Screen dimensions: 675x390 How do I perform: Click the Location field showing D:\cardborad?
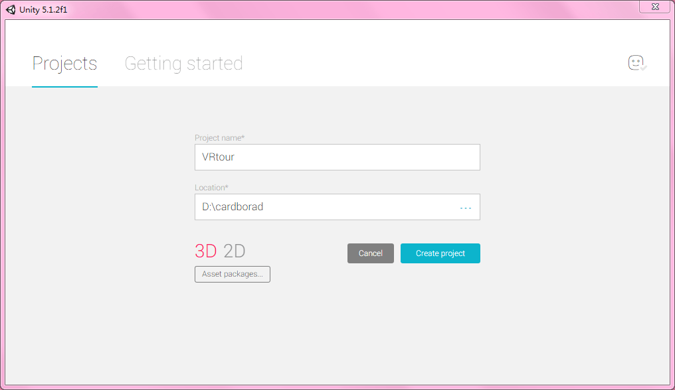[x=337, y=207]
